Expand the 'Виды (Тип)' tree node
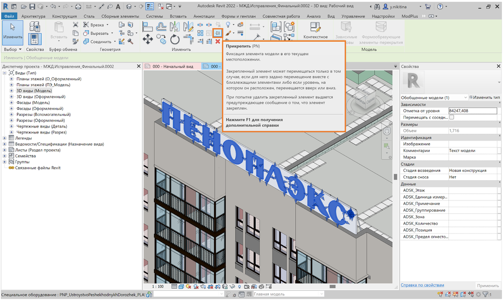Screen dimensions: 504x300 (x=5, y=73)
